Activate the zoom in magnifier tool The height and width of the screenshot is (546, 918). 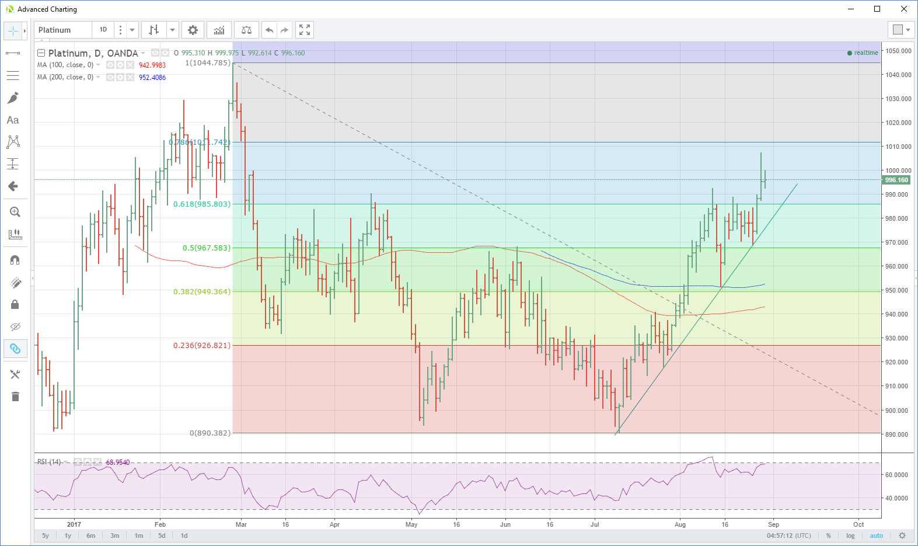15,212
